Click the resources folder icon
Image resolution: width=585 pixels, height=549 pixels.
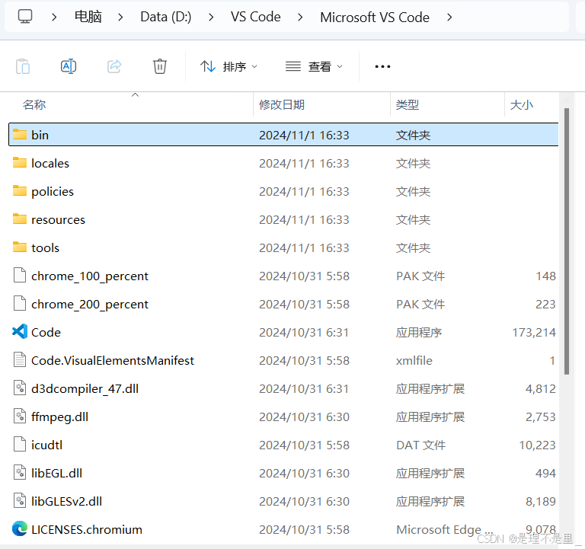[20, 219]
